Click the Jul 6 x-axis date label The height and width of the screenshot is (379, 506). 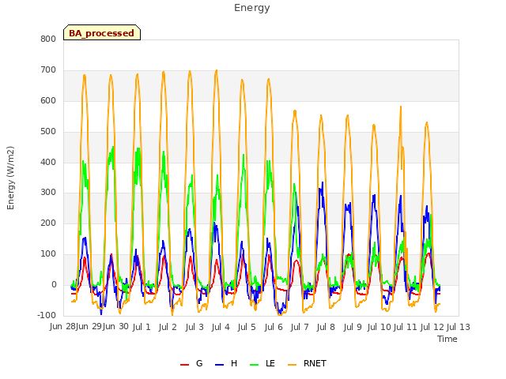click(274, 327)
